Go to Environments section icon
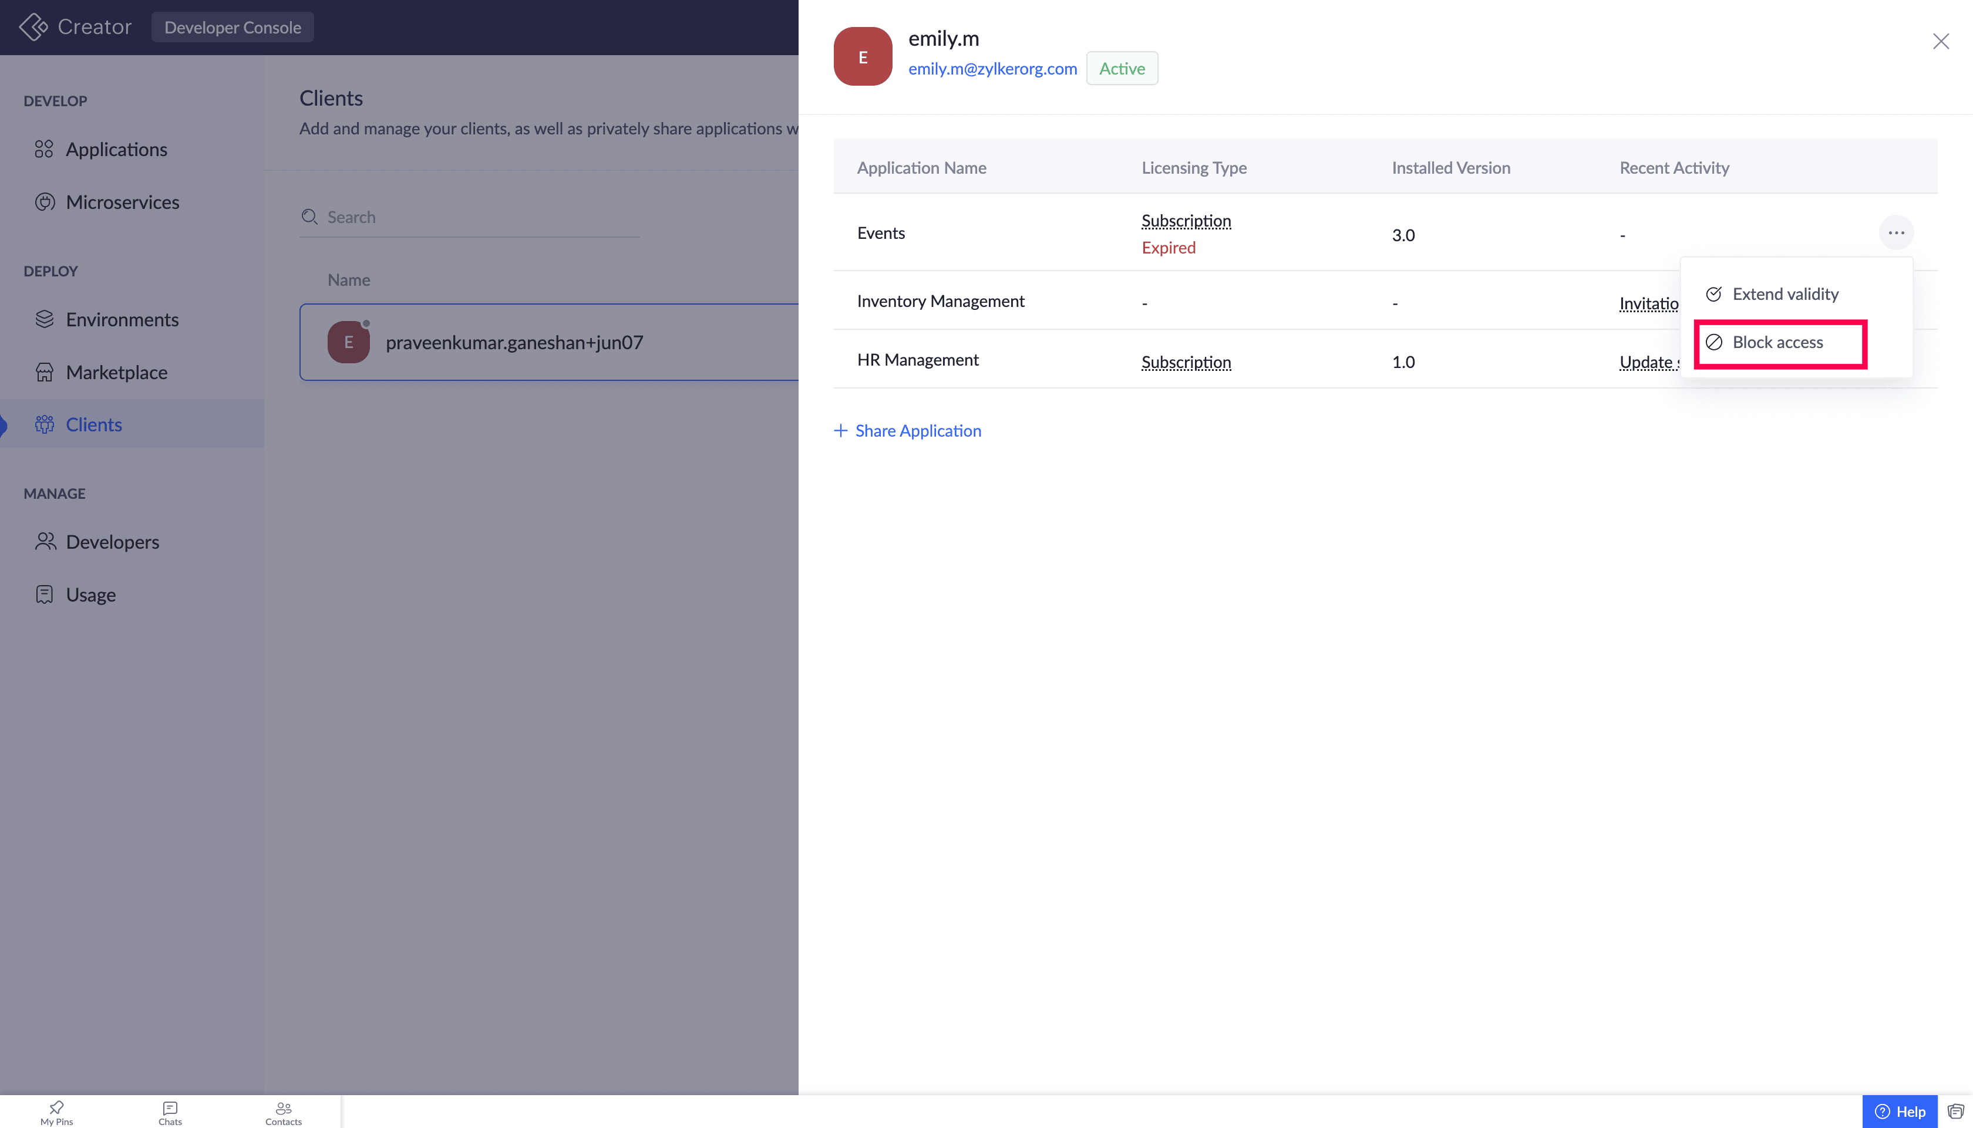This screenshot has width=1973, height=1128. tap(44, 319)
